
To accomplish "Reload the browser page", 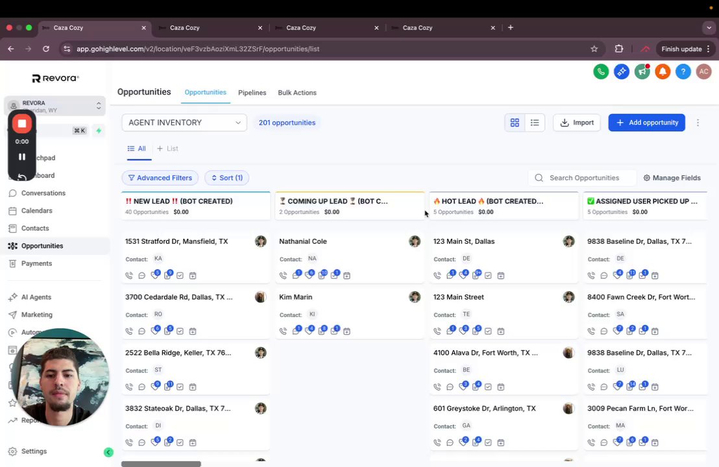I will pyautogui.click(x=46, y=49).
